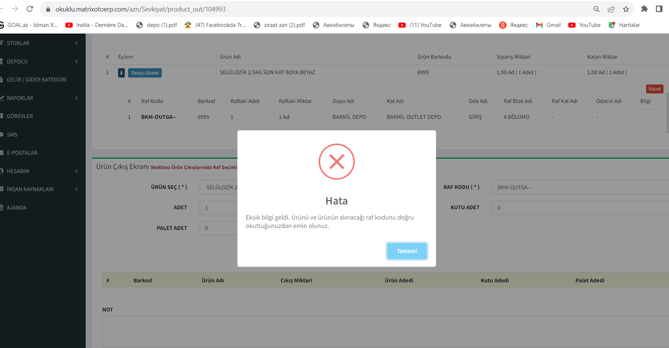Expand RAPORLAR sidebar menu
669x348 pixels.
coord(41,98)
